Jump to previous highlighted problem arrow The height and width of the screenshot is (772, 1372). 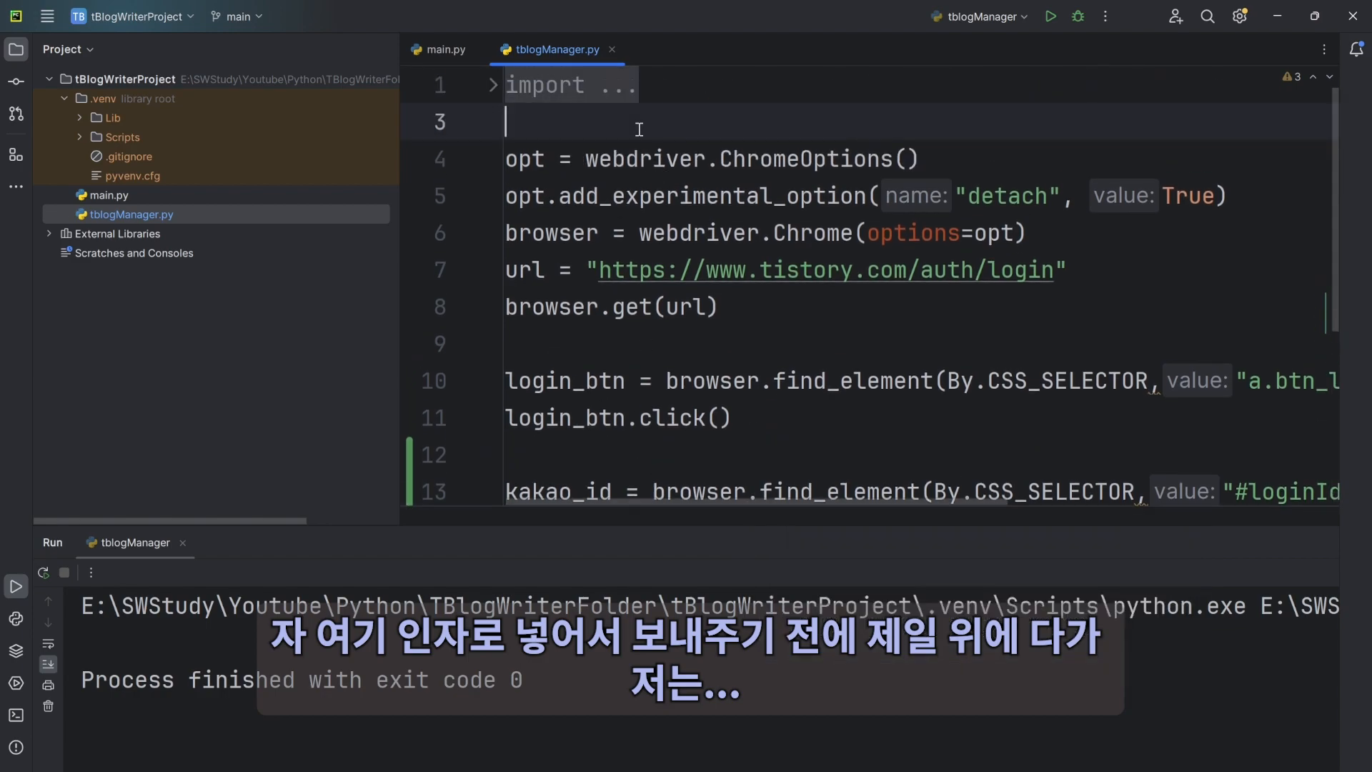[1313, 76]
